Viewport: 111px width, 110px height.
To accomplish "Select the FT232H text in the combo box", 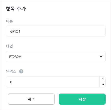I will pos(15,57).
